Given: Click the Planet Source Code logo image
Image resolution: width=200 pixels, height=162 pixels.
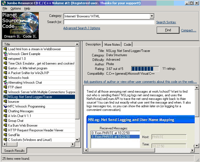Looking at the screenshot, I should (x=20, y=26).
